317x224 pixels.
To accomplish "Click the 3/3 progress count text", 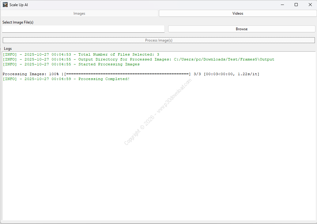I will coord(197,74).
